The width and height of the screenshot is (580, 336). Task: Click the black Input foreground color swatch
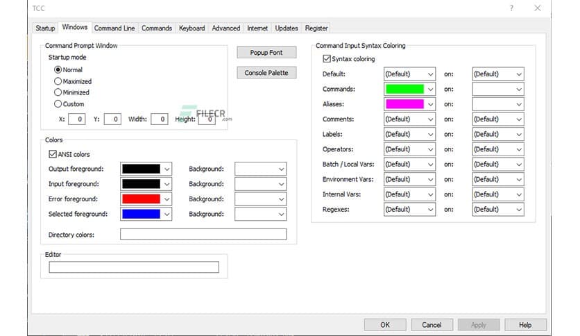(x=141, y=184)
